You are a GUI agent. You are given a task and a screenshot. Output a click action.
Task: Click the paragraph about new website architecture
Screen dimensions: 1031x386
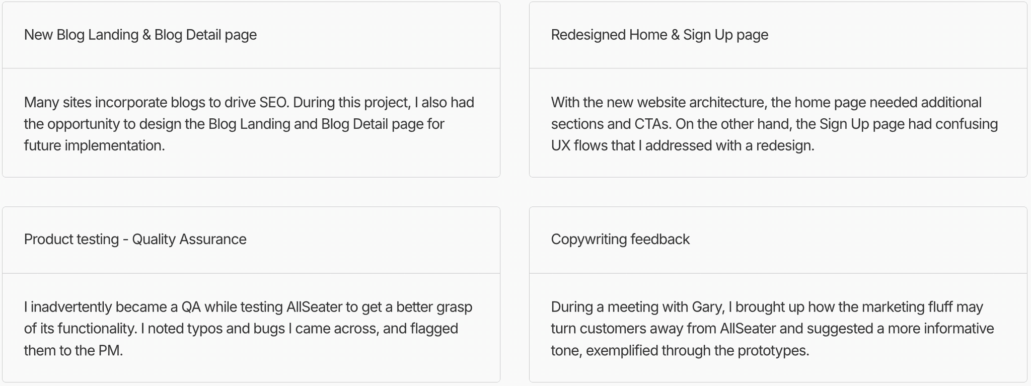tap(774, 124)
